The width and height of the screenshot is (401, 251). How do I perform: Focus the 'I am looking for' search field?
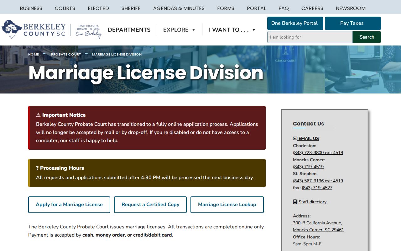[310, 37]
